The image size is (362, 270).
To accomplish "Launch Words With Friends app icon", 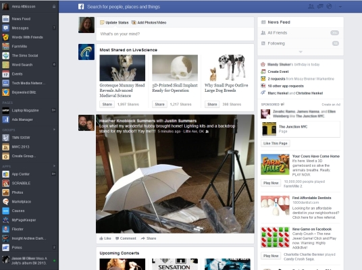I will click(5, 37).
